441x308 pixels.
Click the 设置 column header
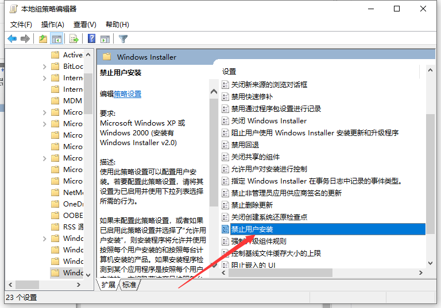(229, 72)
